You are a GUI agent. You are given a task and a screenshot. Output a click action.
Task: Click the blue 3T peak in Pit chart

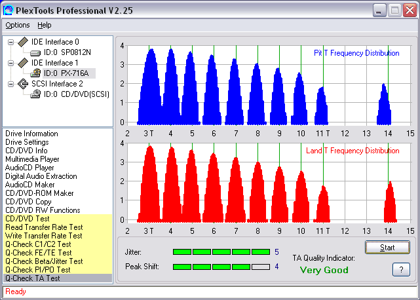150,88
